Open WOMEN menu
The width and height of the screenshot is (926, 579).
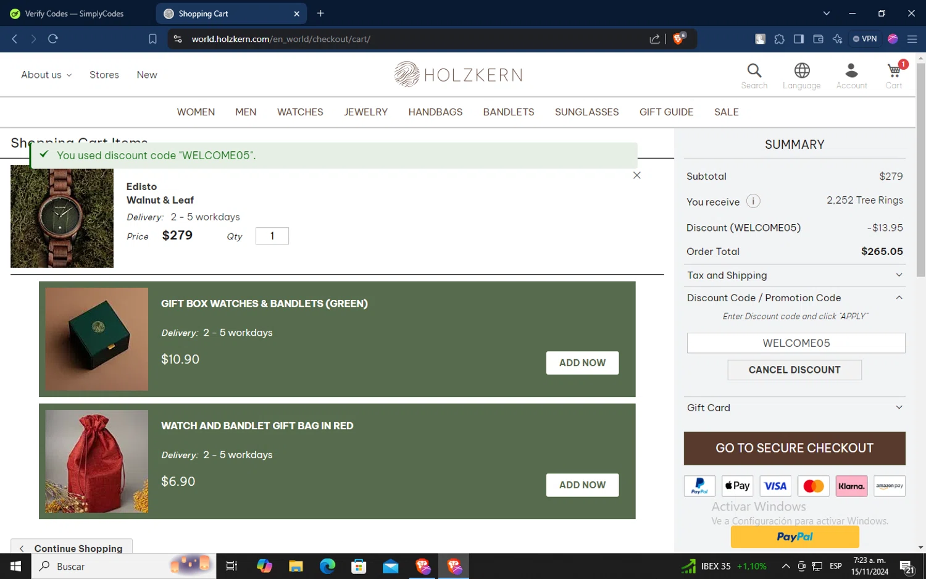[196, 112]
